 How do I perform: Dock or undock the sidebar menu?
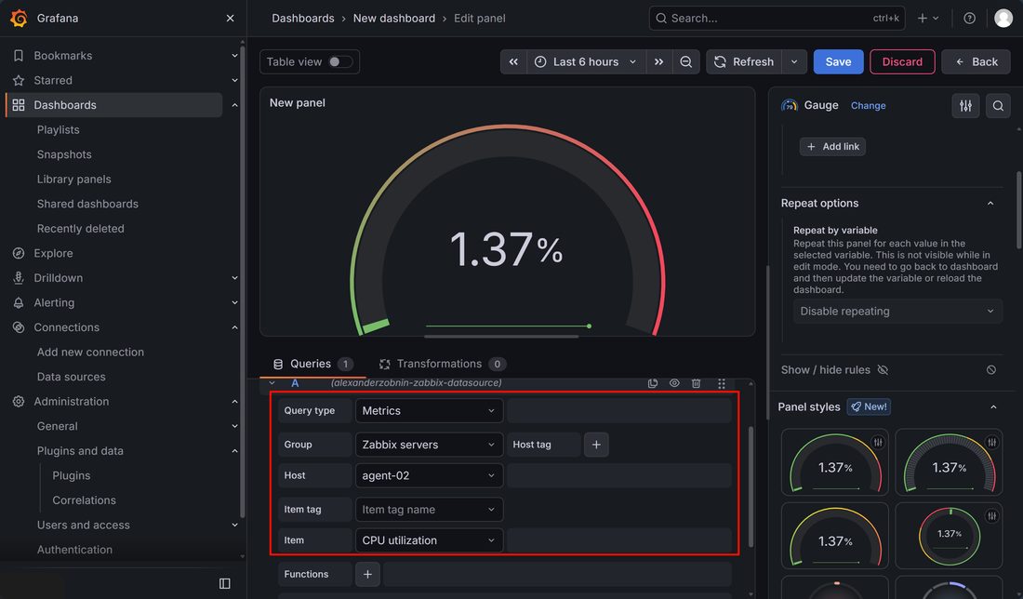point(224,583)
